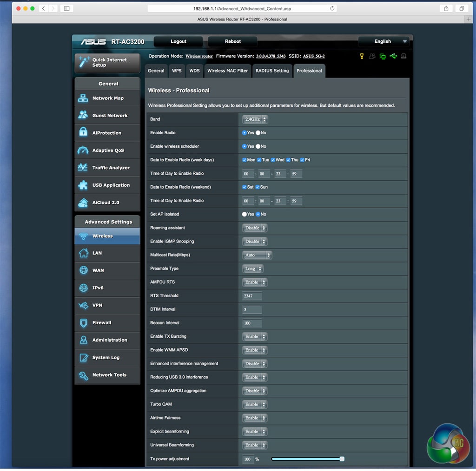Viewport: 476px width, 471px height.
Task: Click the Beacon Interval input field
Action: tap(252, 323)
